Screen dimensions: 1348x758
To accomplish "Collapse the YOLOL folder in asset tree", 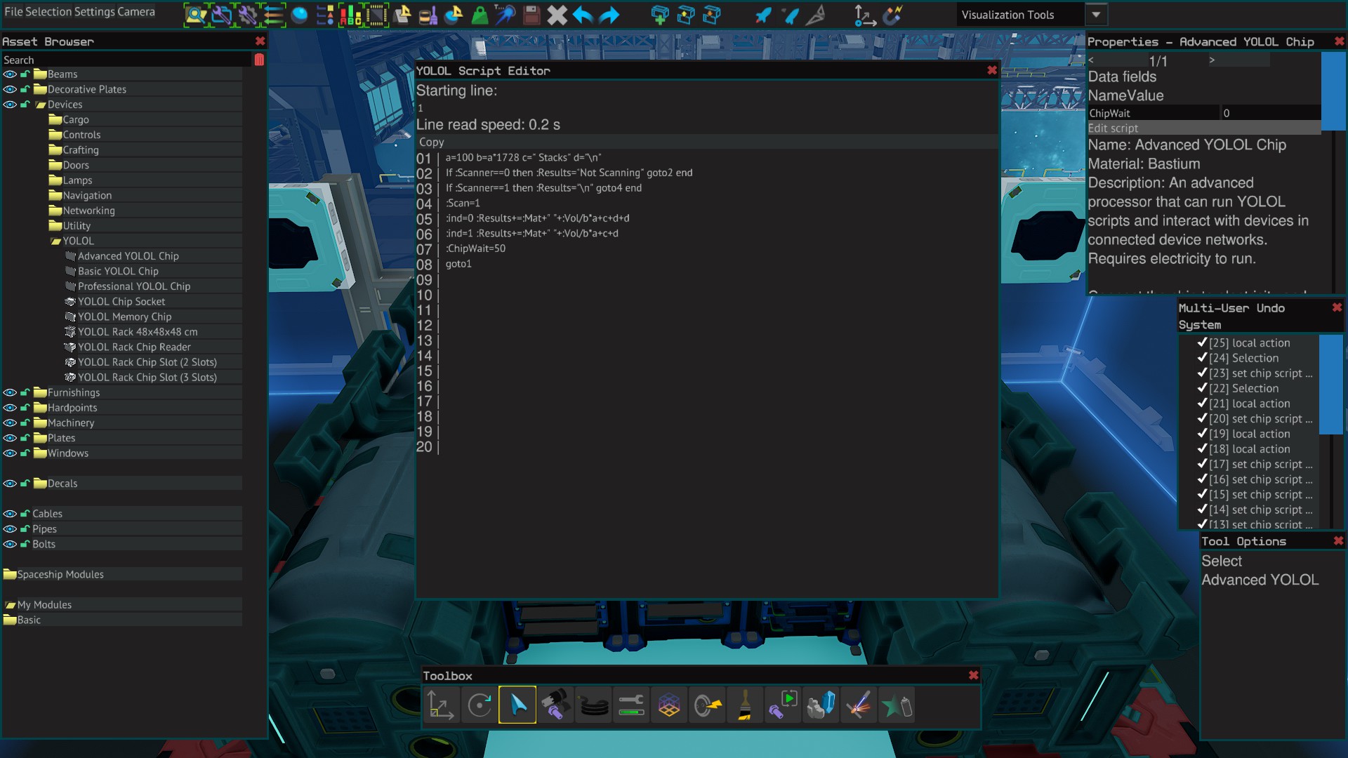I will (55, 241).
